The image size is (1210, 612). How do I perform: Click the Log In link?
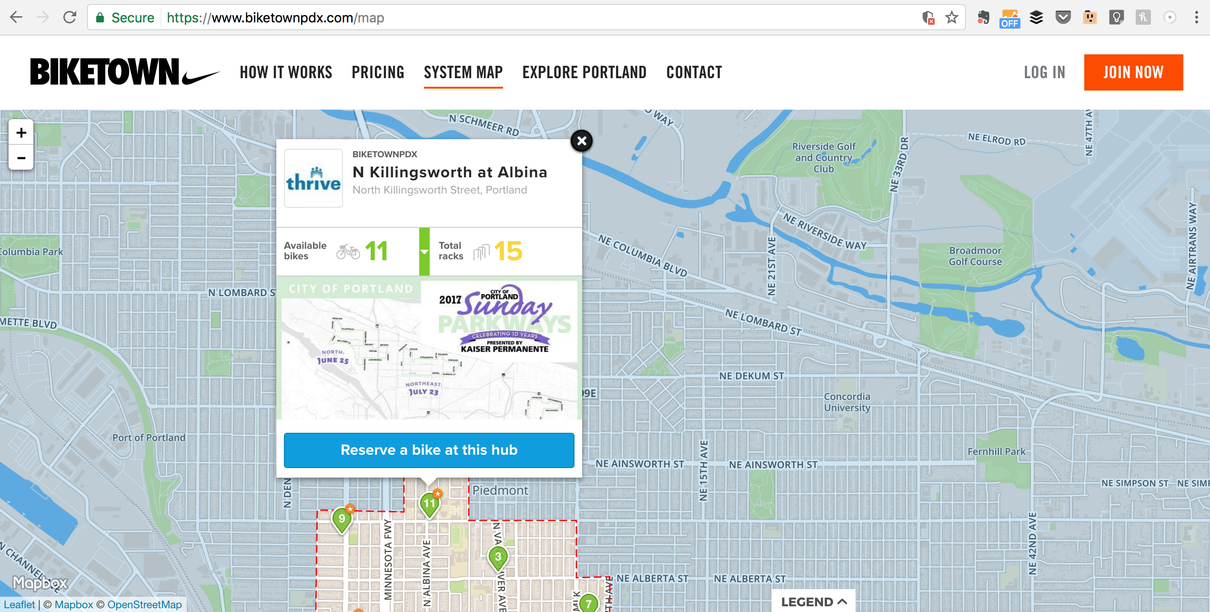[1044, 72]
